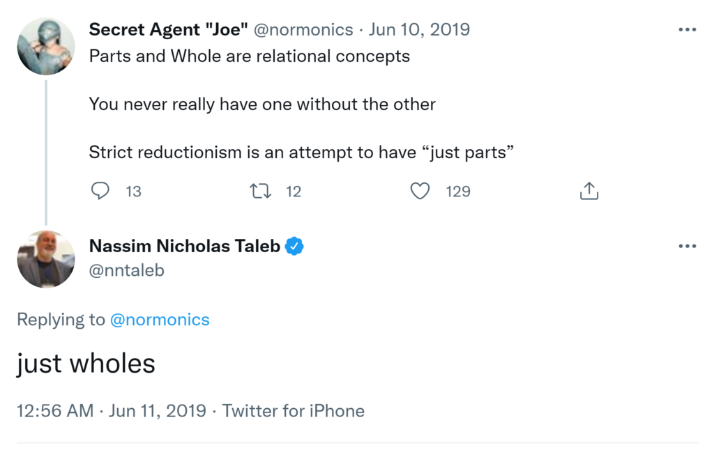The image size is (714, 459).
Task: Open the three-dot menu on Joe's tweet
Action: 687,30
